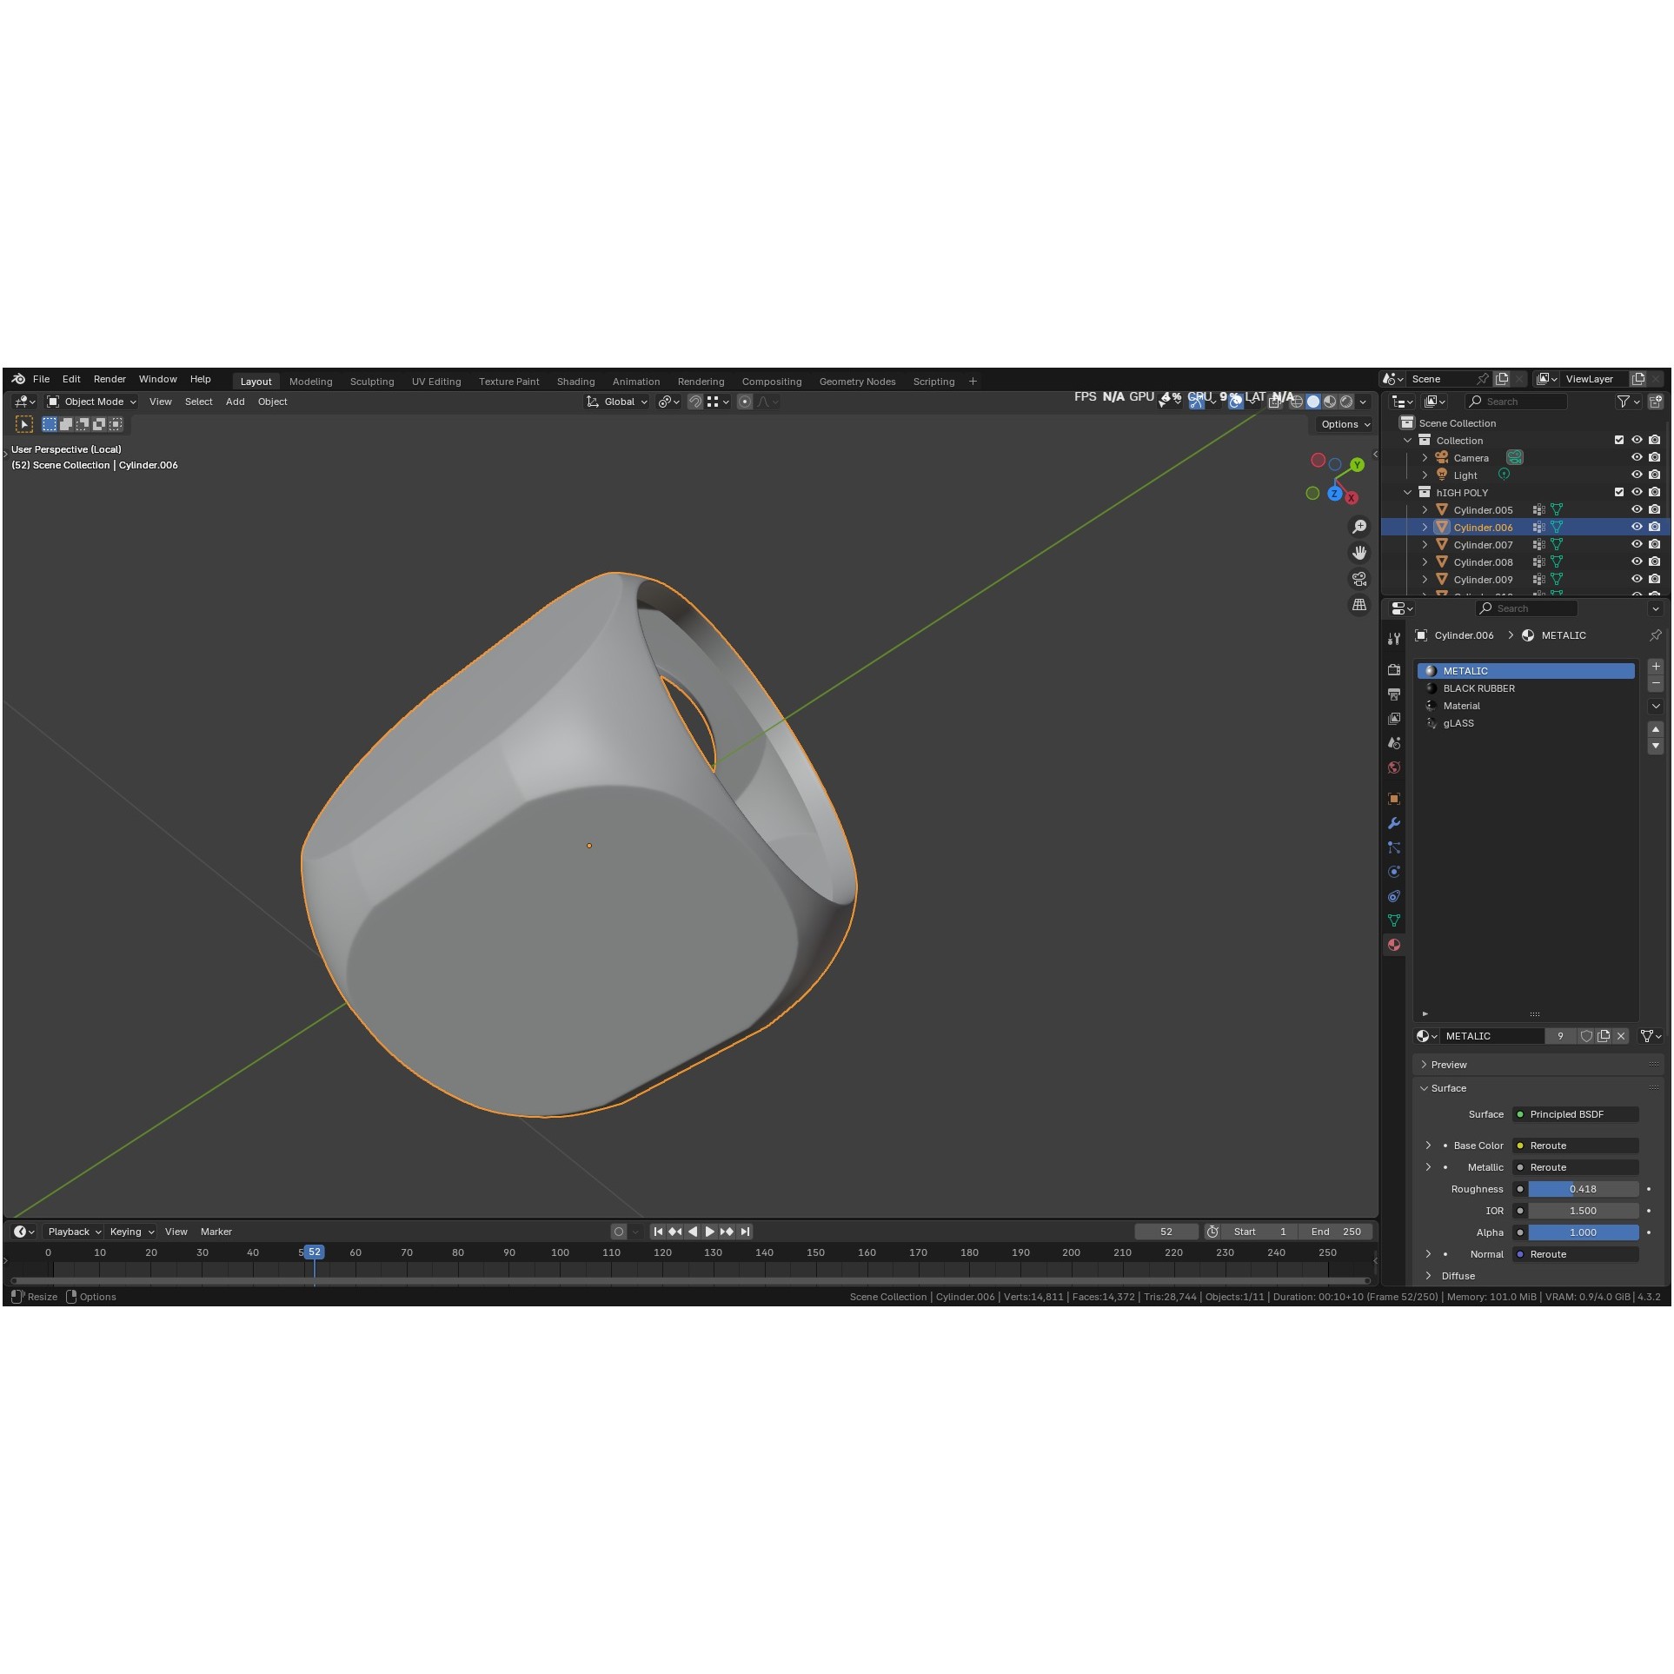Click the Blender logo menu icon
This screenshot has height=1674, width=1674.
point(18,379)
